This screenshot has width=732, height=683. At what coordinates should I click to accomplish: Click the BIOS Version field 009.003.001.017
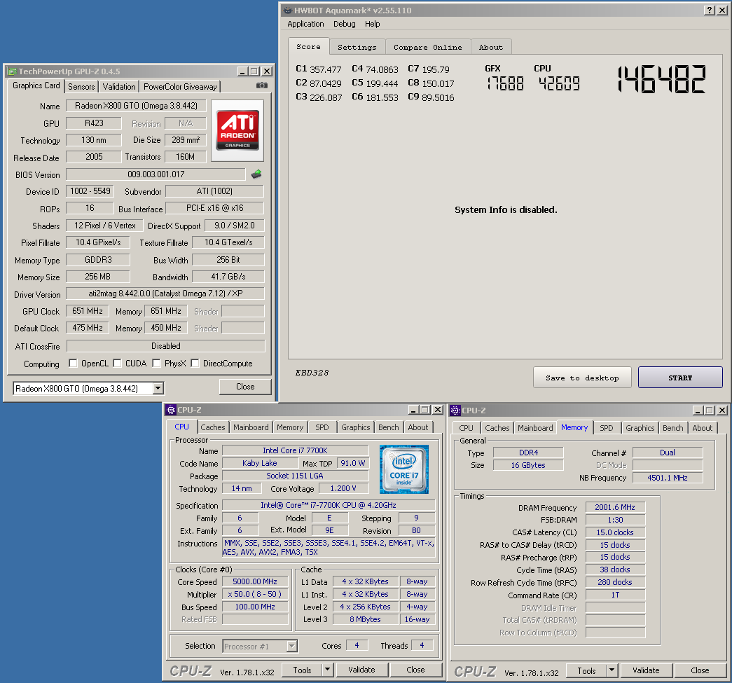156,174
